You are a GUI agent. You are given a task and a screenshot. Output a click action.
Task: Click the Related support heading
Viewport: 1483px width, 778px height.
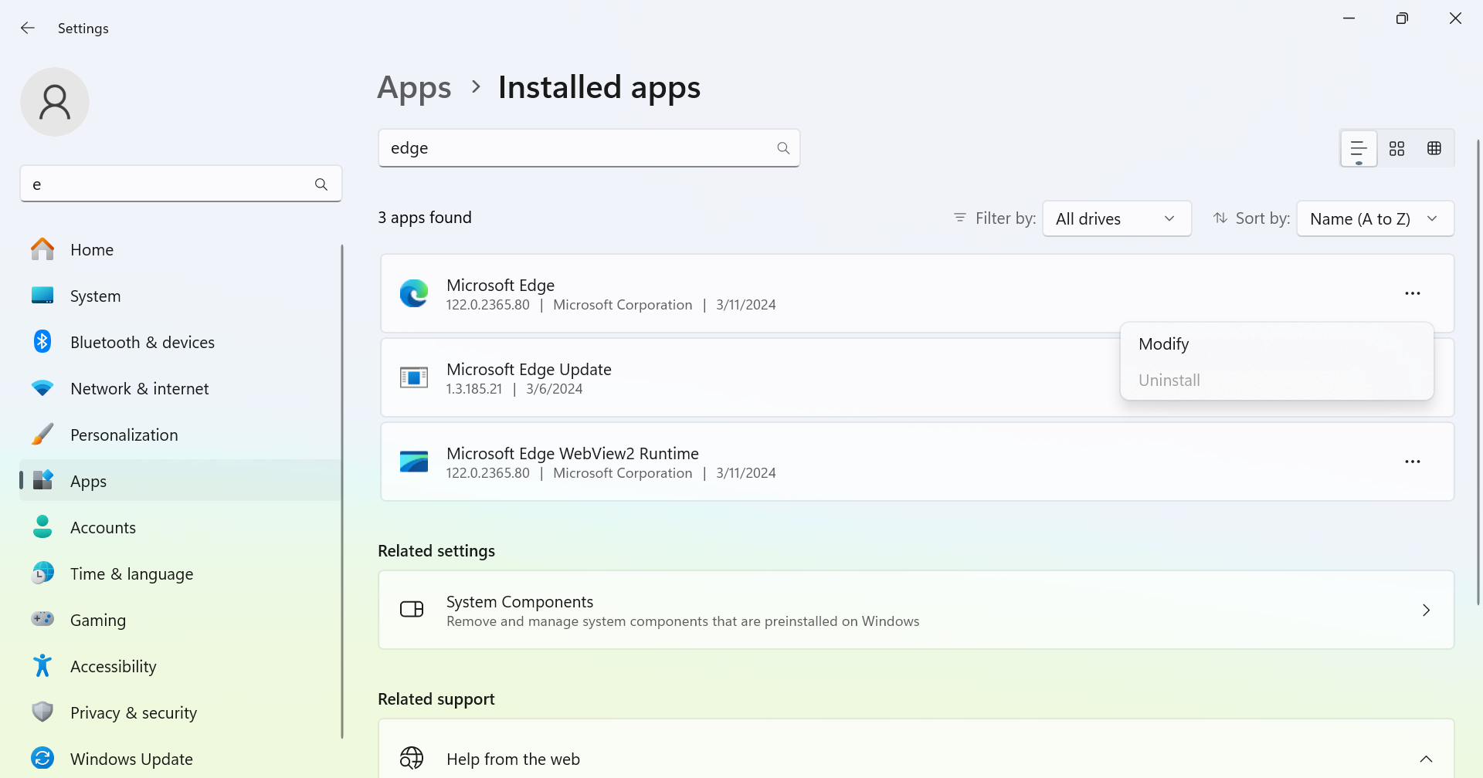[x=436, y=699]
